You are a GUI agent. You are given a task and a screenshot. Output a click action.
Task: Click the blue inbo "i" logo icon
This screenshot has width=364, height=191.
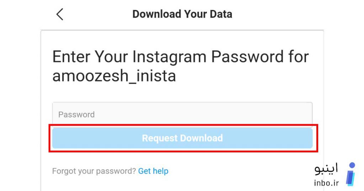[350, 174]
